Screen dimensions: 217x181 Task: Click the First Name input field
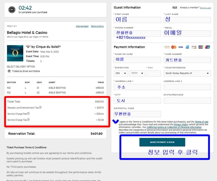tap(137, 20)
